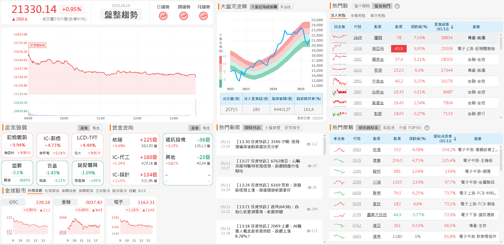The height and width of the screenshot is (245, 504).
Task: Click the 記憶體製造 label on intraday chart
Action: tap(37, 45)
